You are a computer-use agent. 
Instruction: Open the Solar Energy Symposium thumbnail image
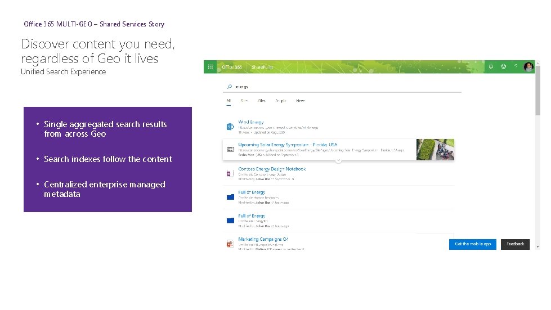tap(435, 150)
